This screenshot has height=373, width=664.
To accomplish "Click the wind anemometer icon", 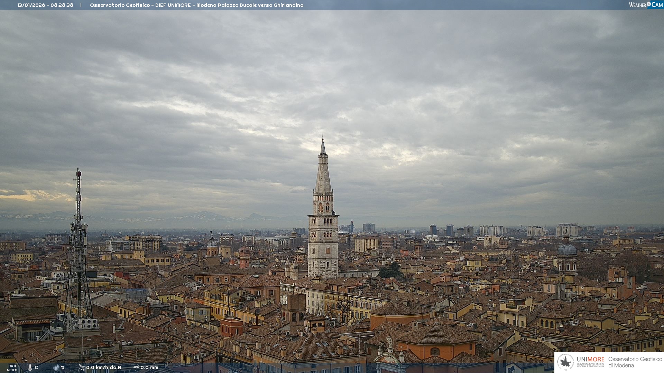I will click(81, 367).
